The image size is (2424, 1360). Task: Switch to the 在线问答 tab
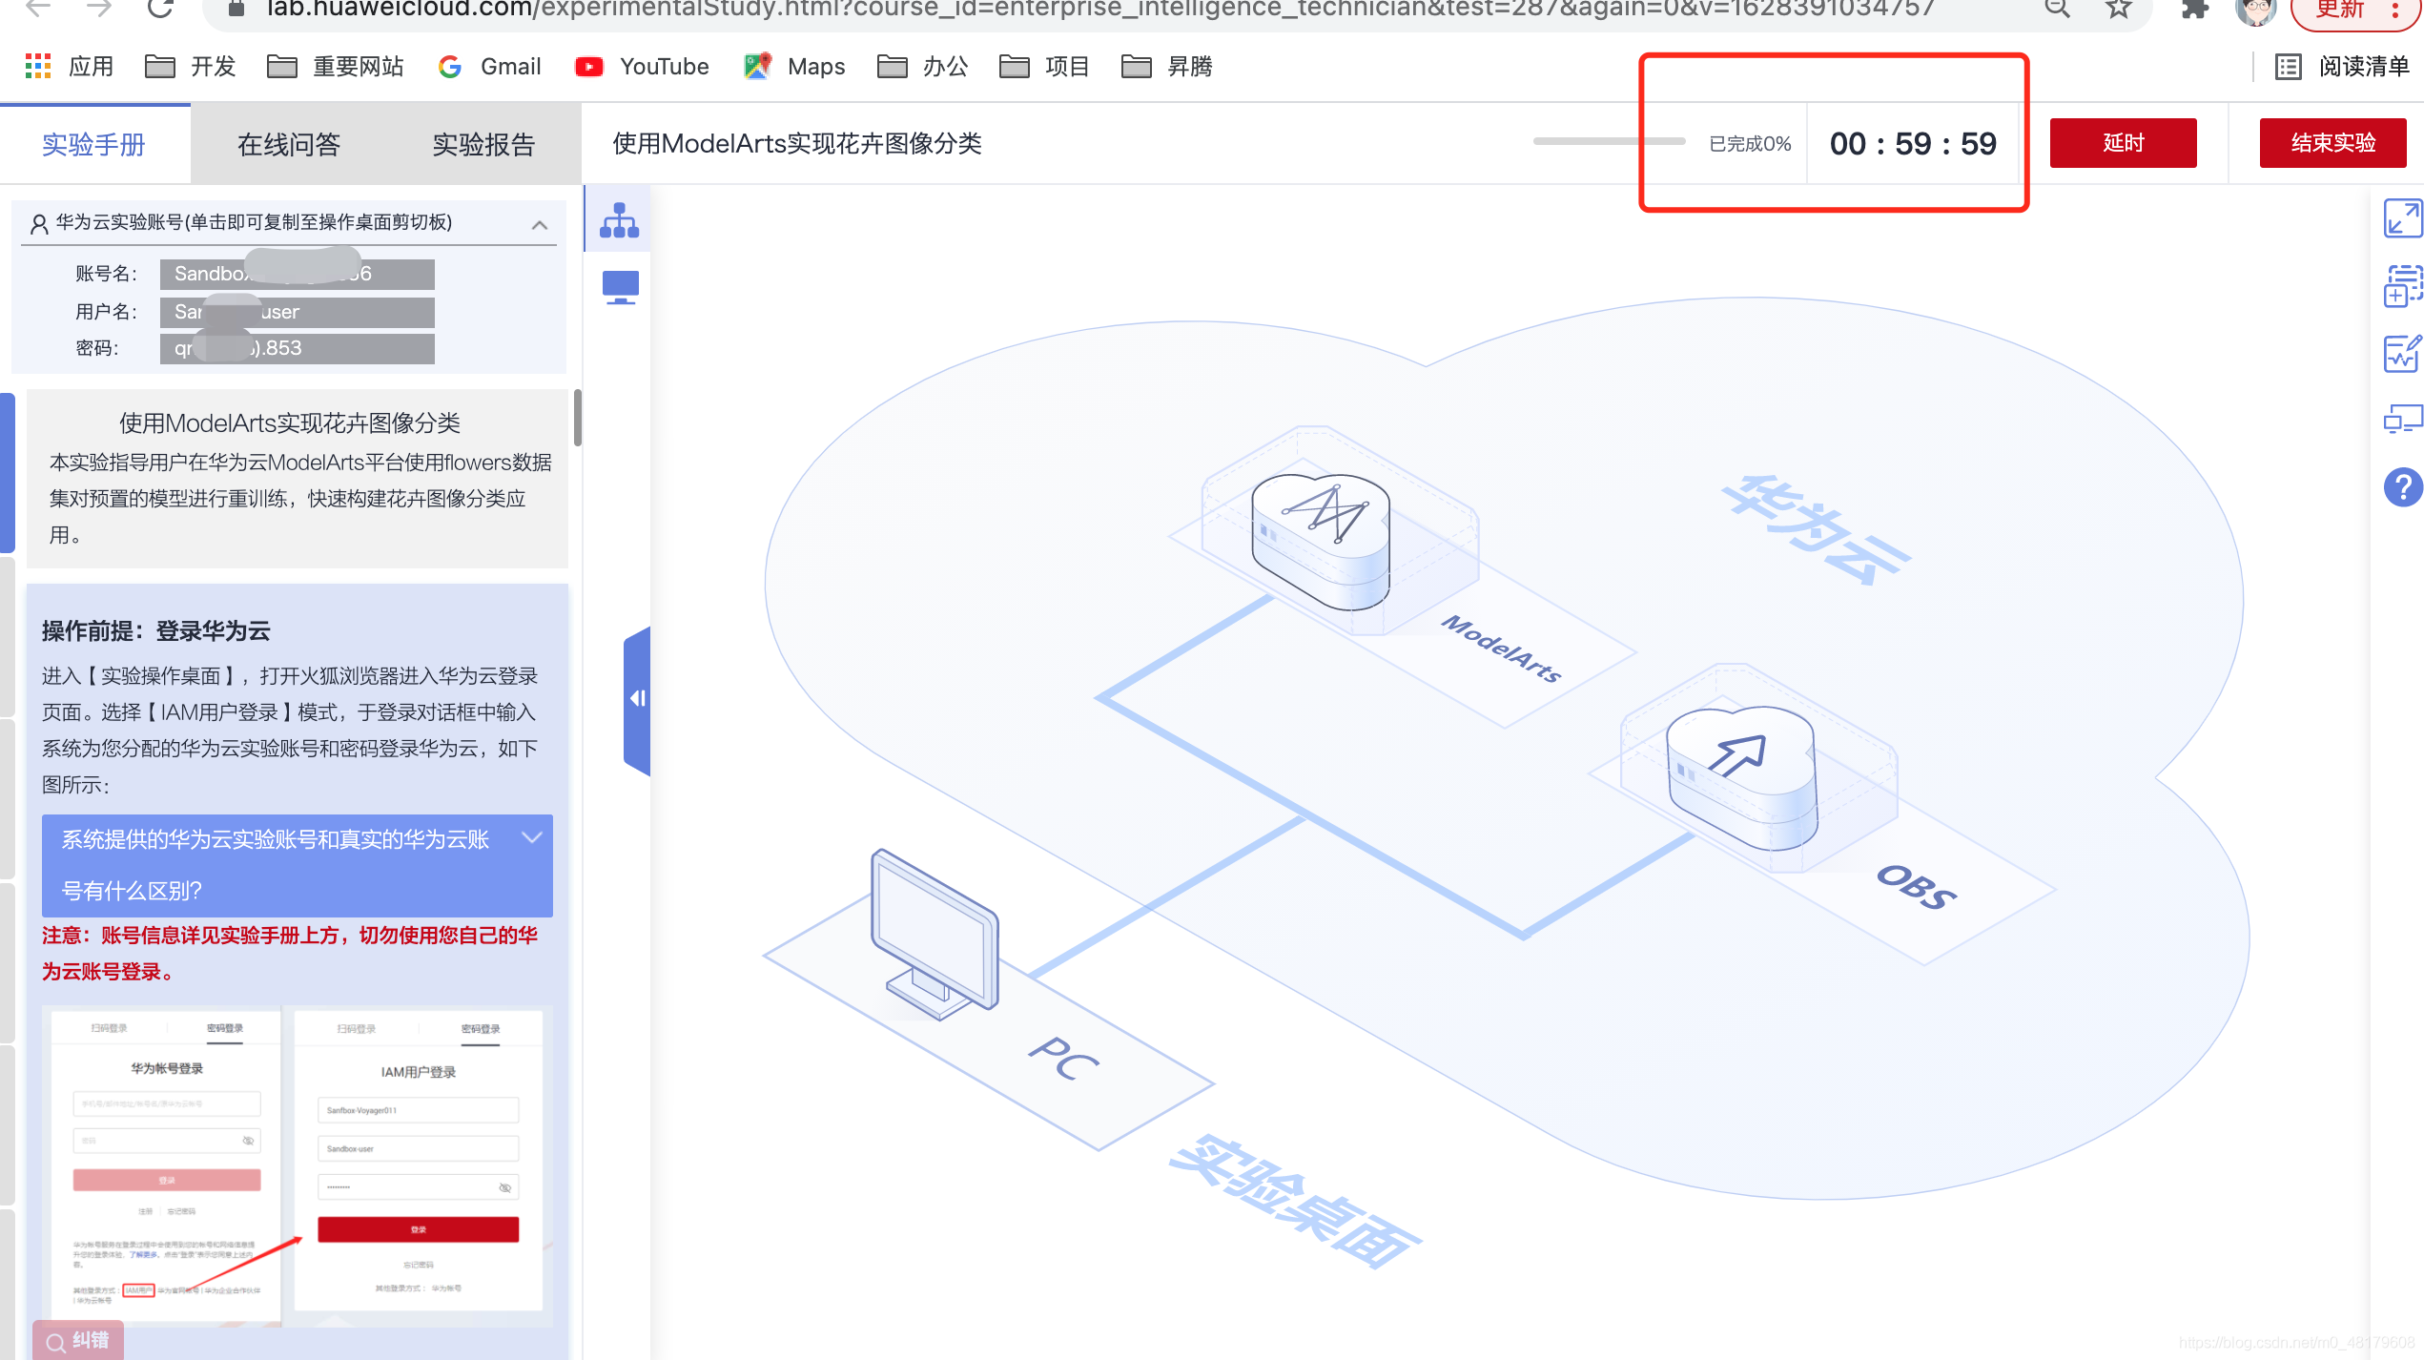[x=289, y=144]
